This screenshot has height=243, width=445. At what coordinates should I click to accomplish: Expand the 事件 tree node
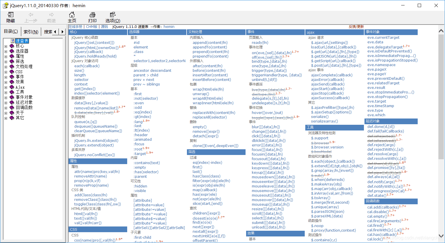[6, 77]
